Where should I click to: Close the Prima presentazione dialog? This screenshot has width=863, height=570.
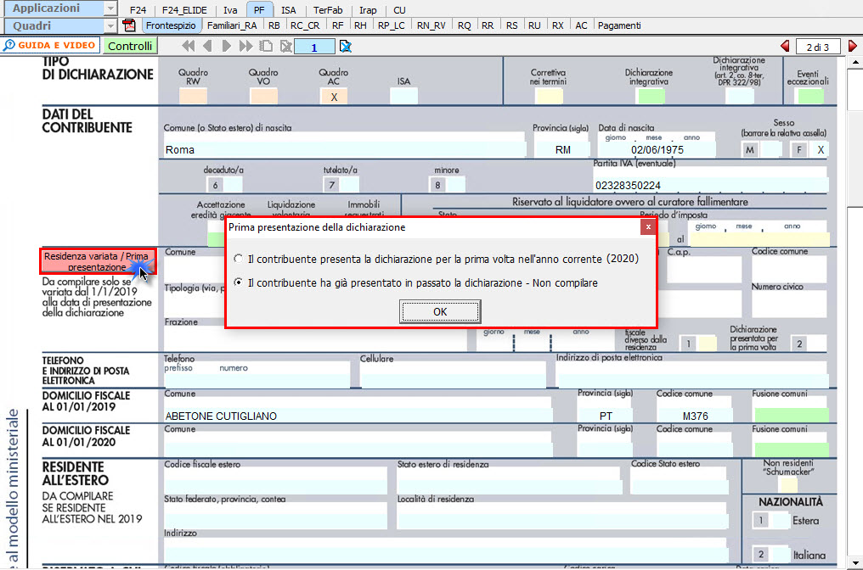tap(648, 226)
